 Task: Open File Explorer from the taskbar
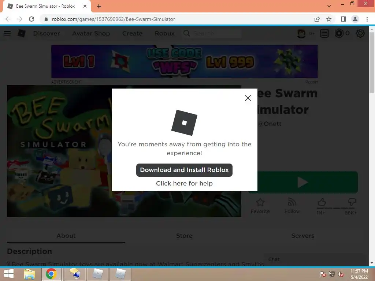pyautogui.click(x=30, y=274)
